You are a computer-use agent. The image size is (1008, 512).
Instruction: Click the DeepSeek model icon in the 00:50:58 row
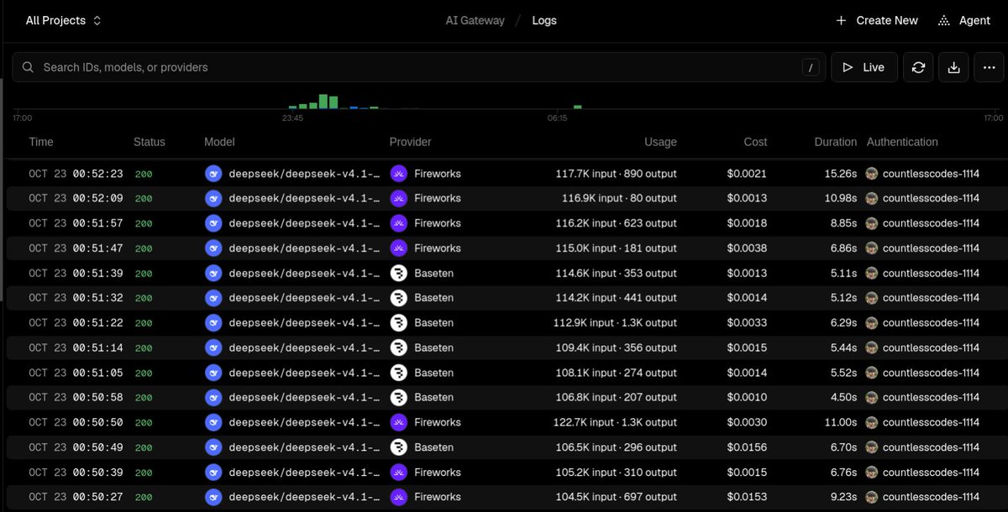coord(213,397)
